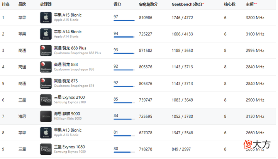Click the frequency value 2995 MHz

[x=255, y=51]
